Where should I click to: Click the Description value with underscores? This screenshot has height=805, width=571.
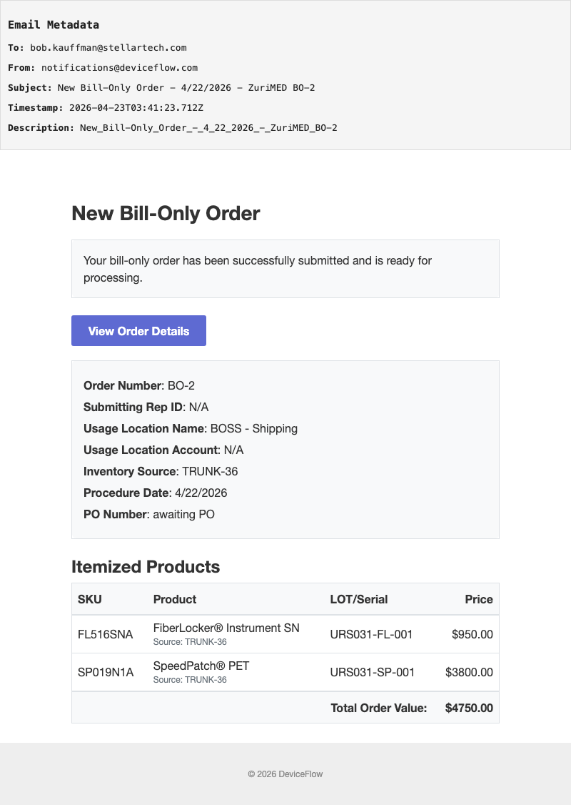coord(208,128)
